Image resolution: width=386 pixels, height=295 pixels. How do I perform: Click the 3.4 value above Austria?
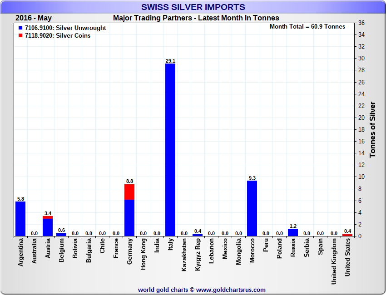[x=48, y=213]
